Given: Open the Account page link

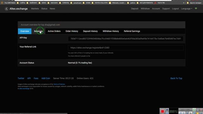Looking at the screenshot, I should coord(156,9).
